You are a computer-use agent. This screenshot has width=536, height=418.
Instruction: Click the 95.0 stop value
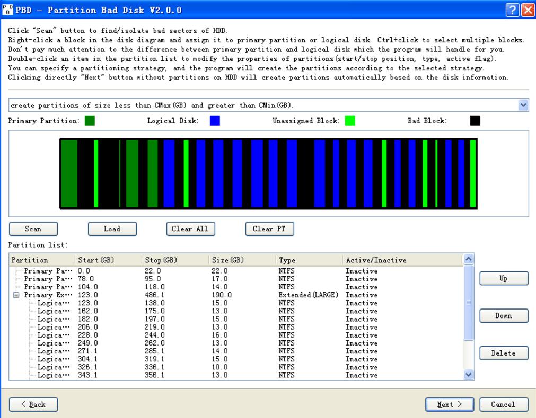(x=153, y=279)
